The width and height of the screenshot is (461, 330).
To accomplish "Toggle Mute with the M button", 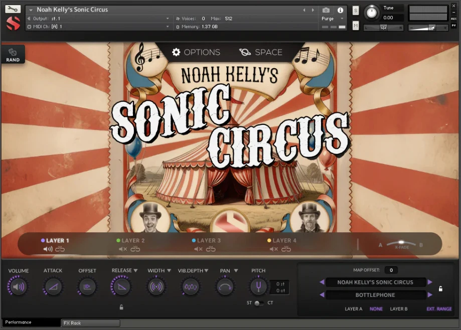I will coord(356,26).
